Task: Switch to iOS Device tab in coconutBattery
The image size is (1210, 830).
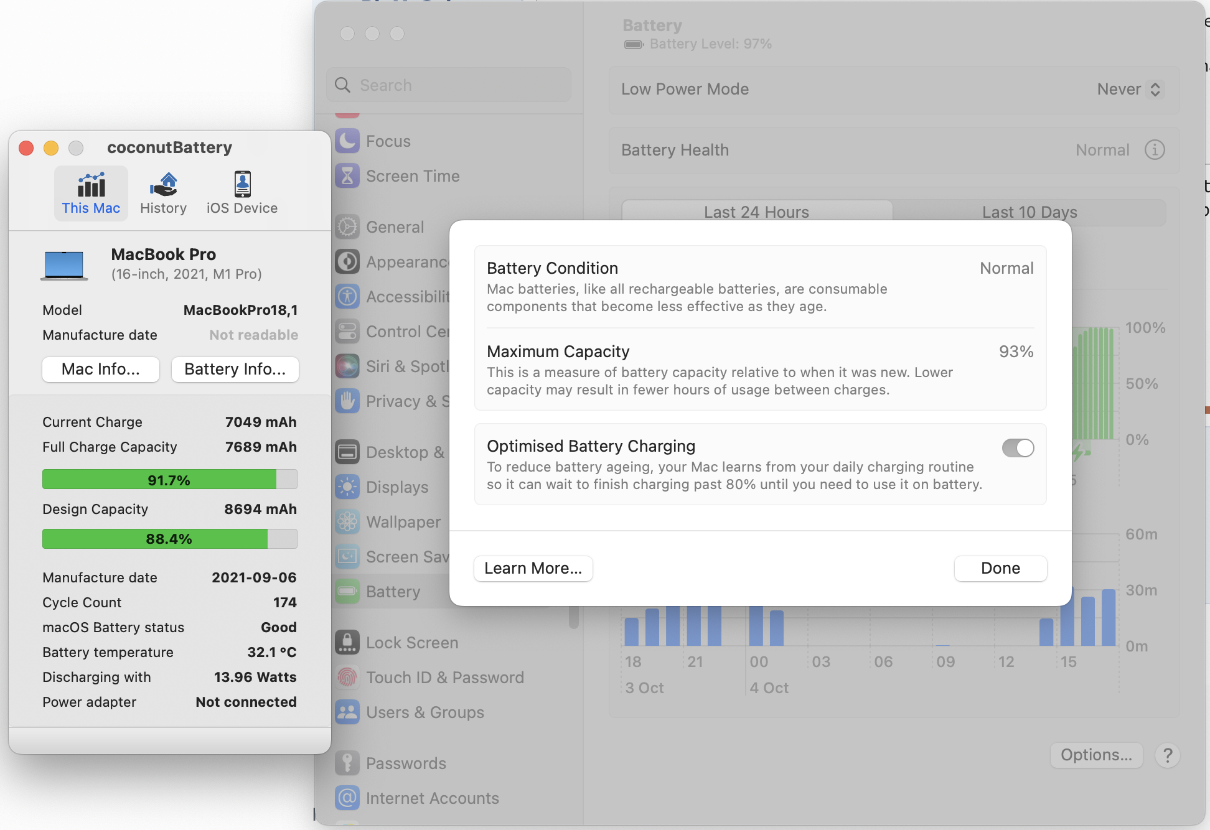Action: click(241, 190)
